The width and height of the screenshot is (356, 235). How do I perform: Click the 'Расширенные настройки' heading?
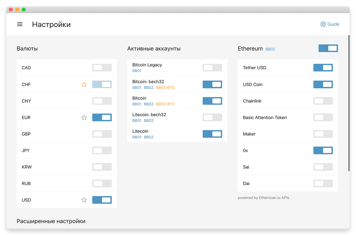pos(51,221)
